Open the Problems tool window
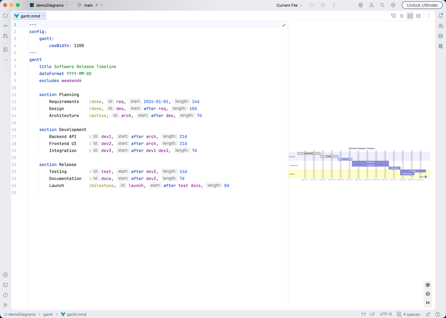The width and height of the screenshot is (446, 318). pos(5,295)
